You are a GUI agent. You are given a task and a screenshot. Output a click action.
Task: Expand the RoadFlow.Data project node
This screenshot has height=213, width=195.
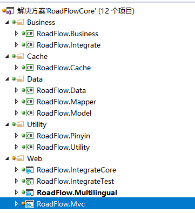pos(16,90)
